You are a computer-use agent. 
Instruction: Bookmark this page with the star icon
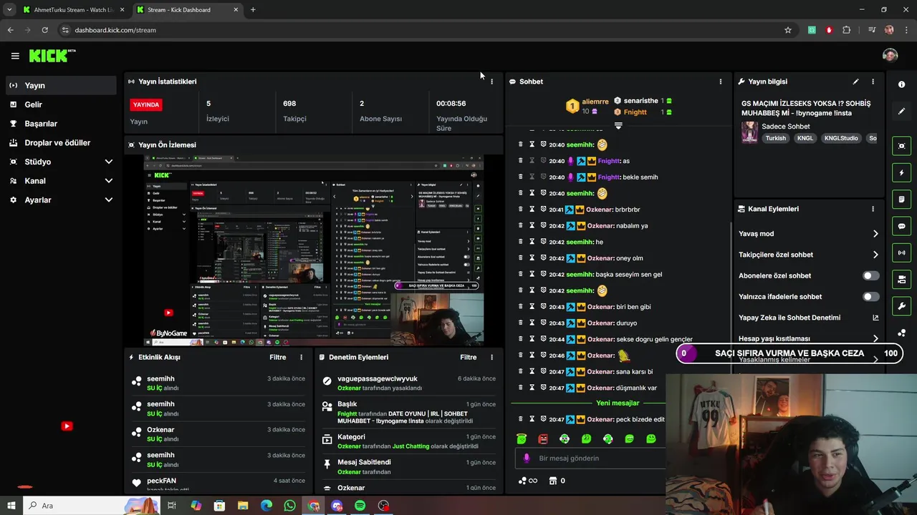pos(788,30)
